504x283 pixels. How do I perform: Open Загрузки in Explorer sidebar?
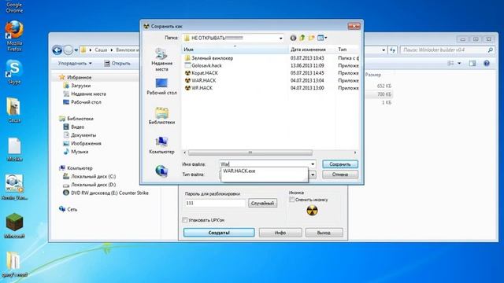click(x=77, y=86)
